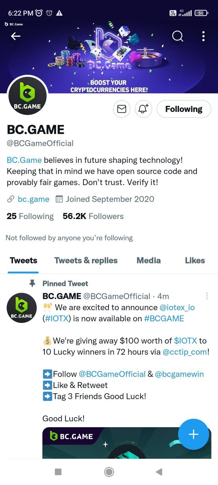Toggle the bell notifications icon
Viewport: 218px width, 485px height.
(143, 109)
